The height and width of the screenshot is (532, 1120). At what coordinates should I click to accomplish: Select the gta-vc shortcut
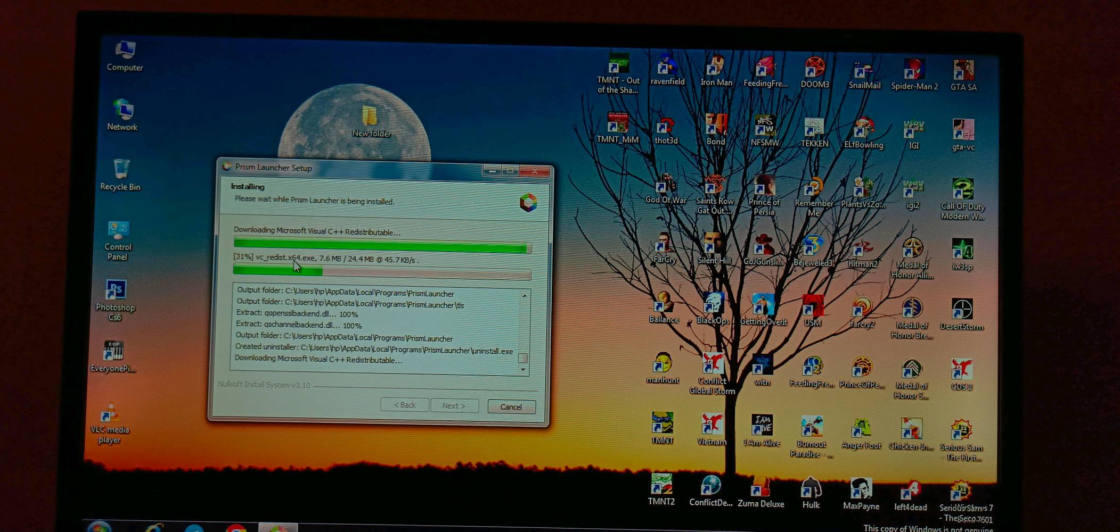(x=963, y=135)
